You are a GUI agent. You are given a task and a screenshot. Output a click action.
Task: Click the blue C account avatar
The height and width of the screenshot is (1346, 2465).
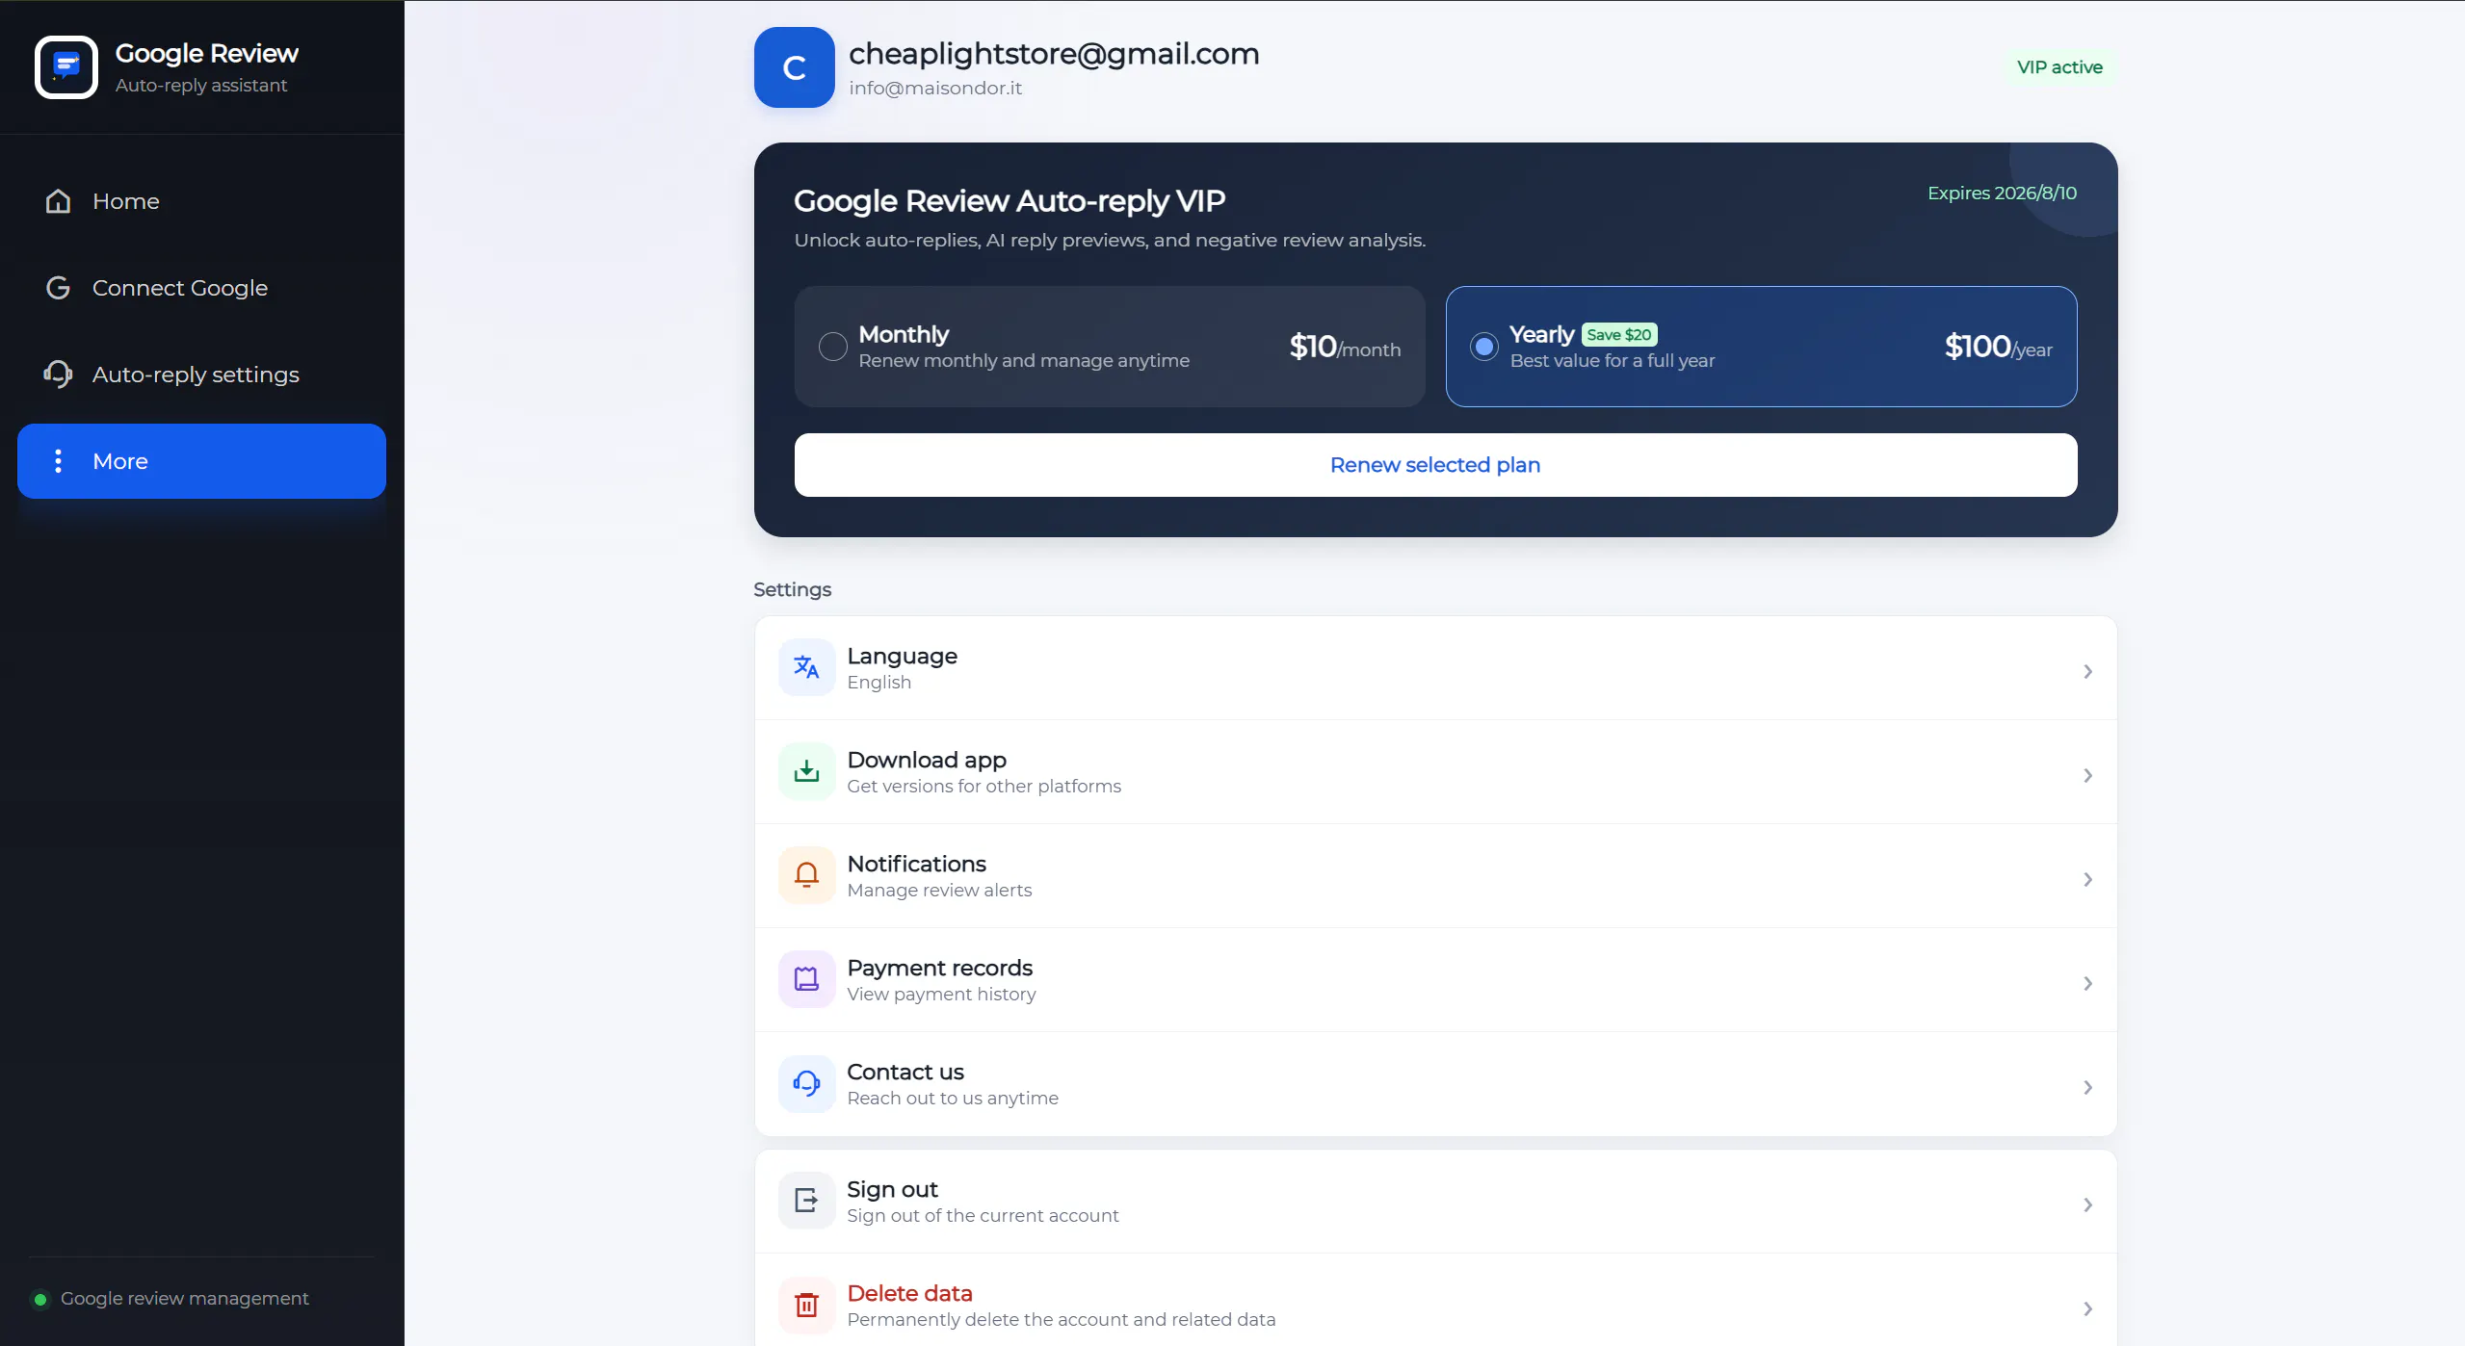pos(795,67)
